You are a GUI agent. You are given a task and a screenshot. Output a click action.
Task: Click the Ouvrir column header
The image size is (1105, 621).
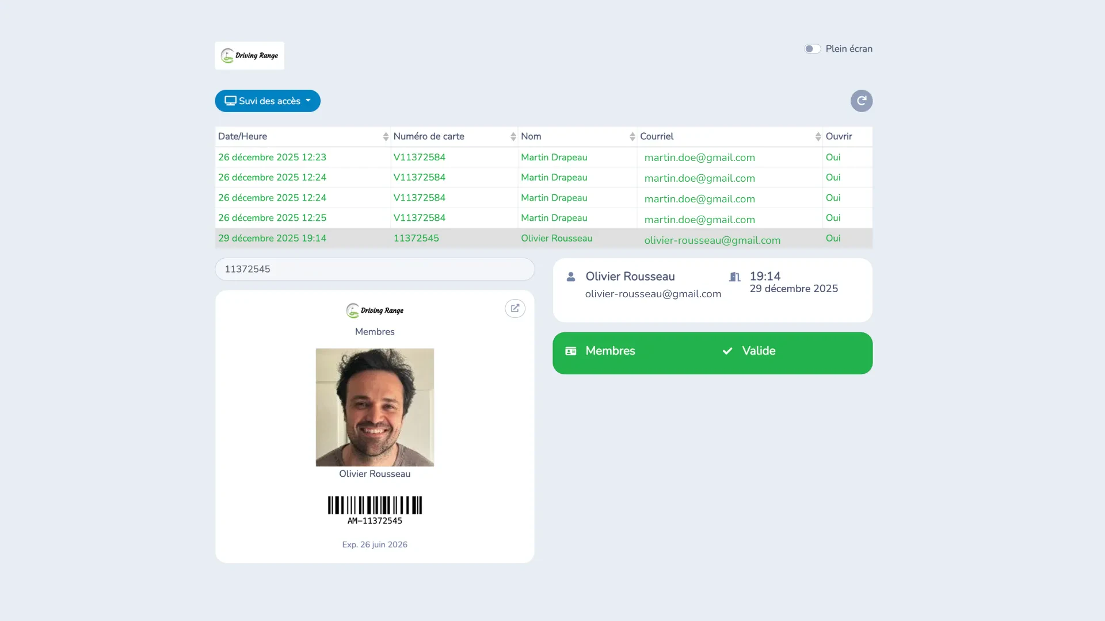(839, 136)
